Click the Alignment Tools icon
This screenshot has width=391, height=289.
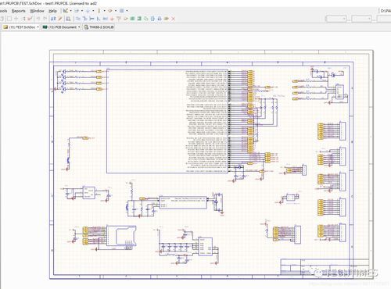(x=77, y=11)
